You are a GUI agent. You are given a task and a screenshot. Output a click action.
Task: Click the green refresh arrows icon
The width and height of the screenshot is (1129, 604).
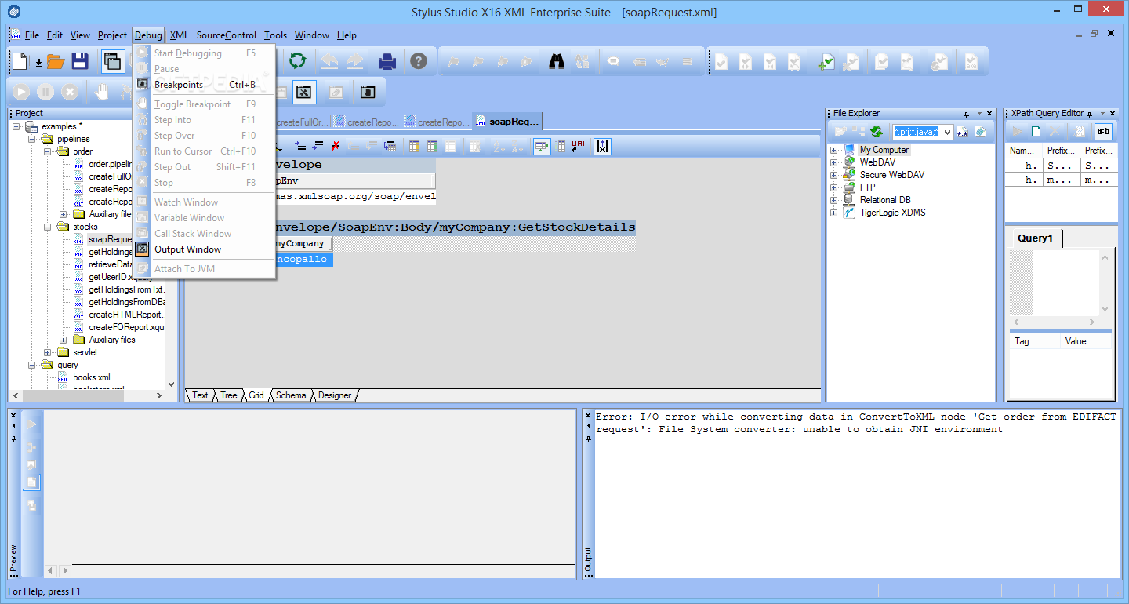297,60
